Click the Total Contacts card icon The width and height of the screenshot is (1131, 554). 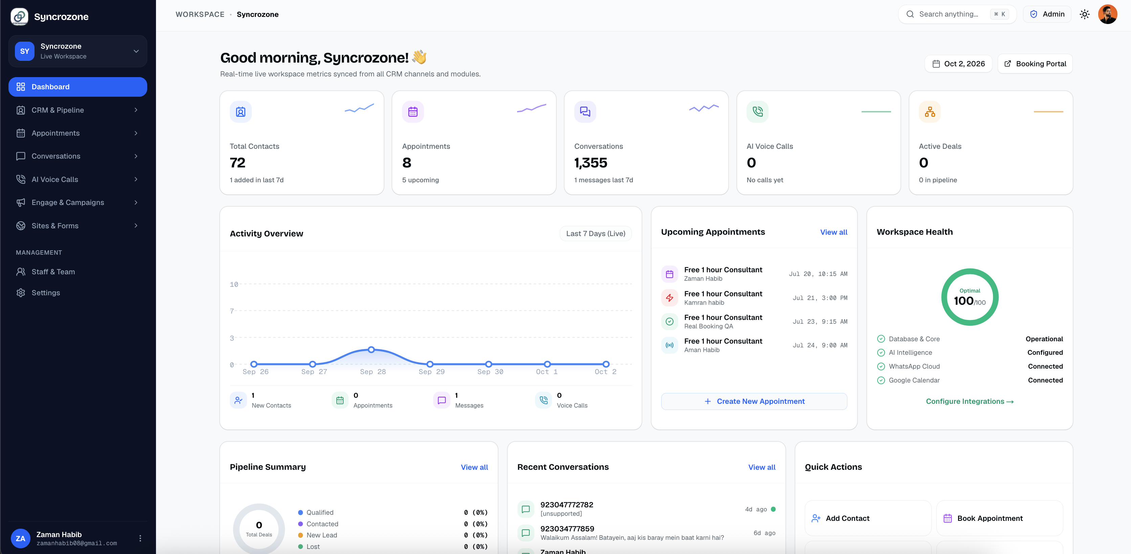click(x=241, y=112)
